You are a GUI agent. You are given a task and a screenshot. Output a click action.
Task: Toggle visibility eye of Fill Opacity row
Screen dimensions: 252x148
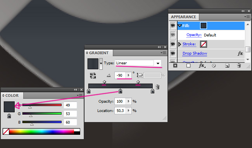click(x=173, y=35)
